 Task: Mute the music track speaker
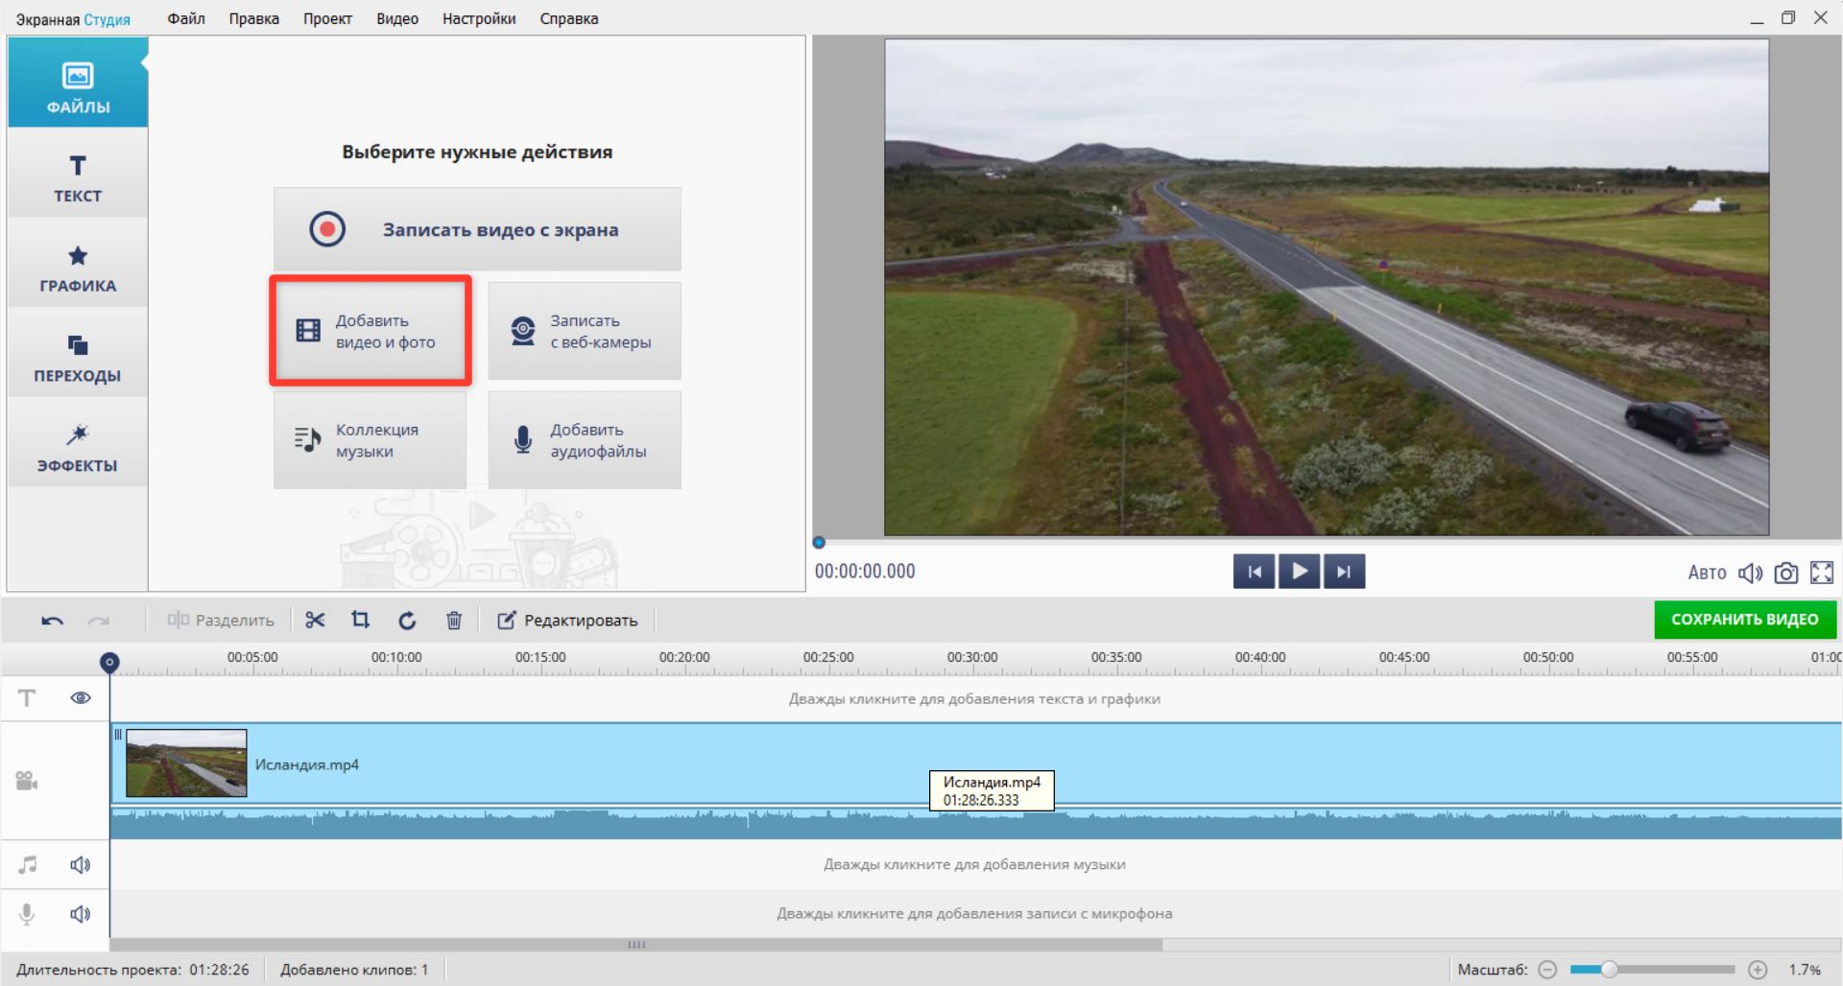click(81, 865)
